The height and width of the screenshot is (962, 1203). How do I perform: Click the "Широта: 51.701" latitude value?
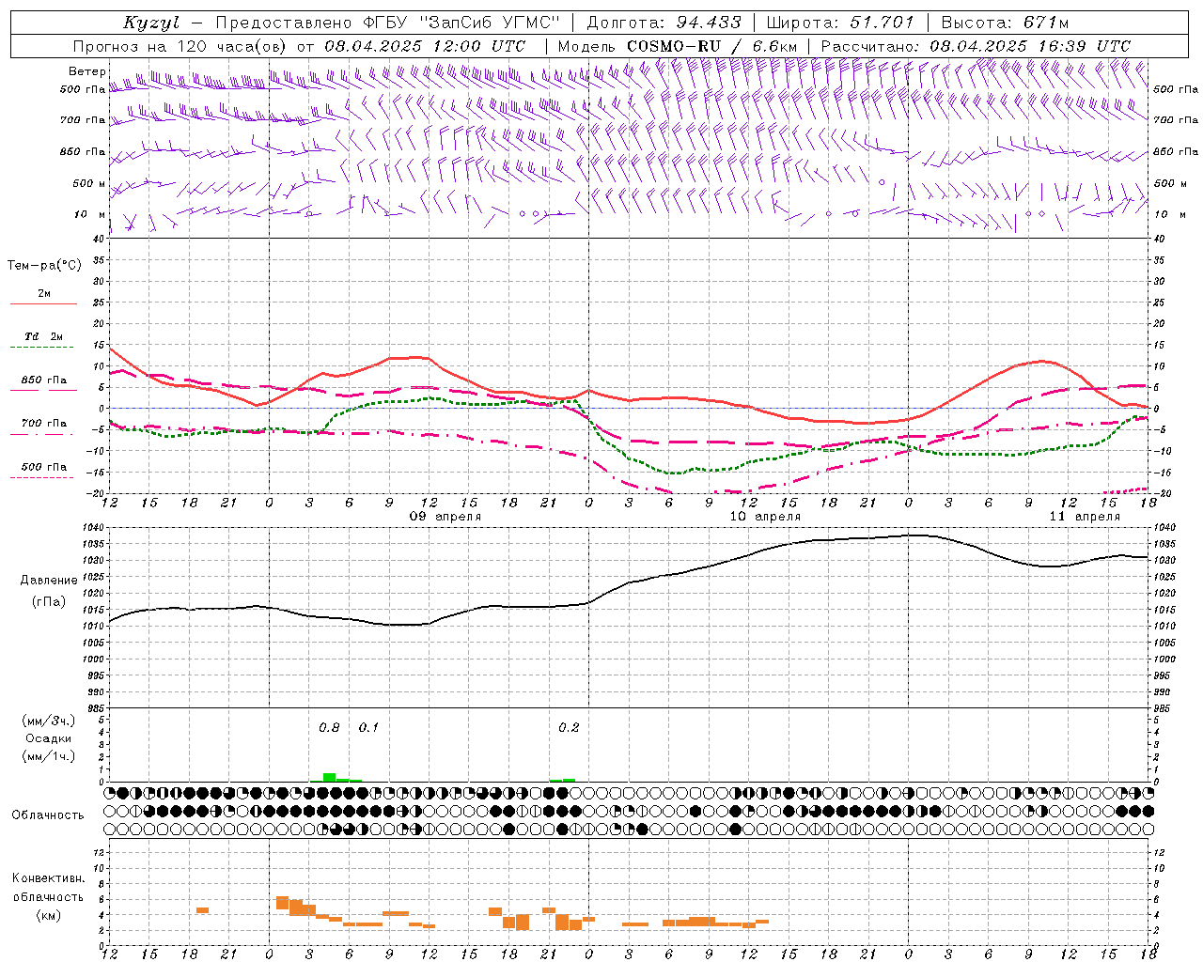[x=840, y=23]
